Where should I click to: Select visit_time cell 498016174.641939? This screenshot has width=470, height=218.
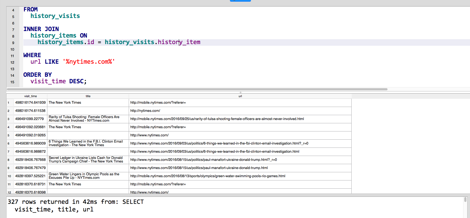click(x=30, y=103)
